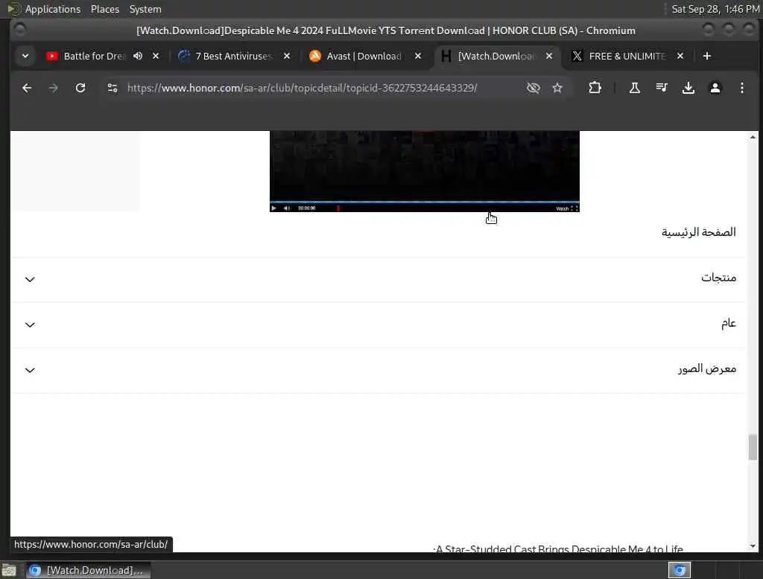Click A Star-Studded Cast heading text

557,548
